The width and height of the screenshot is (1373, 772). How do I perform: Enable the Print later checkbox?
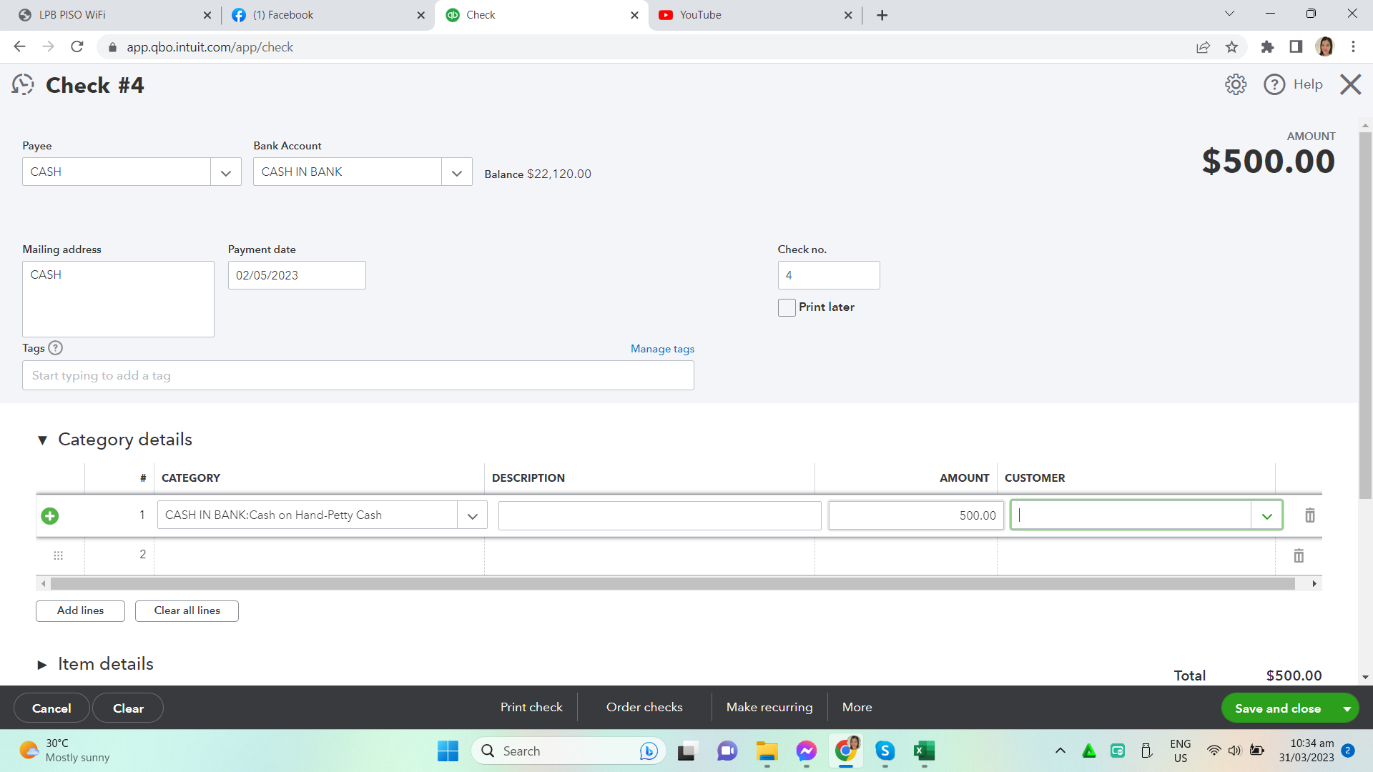[x=787, y=307]
